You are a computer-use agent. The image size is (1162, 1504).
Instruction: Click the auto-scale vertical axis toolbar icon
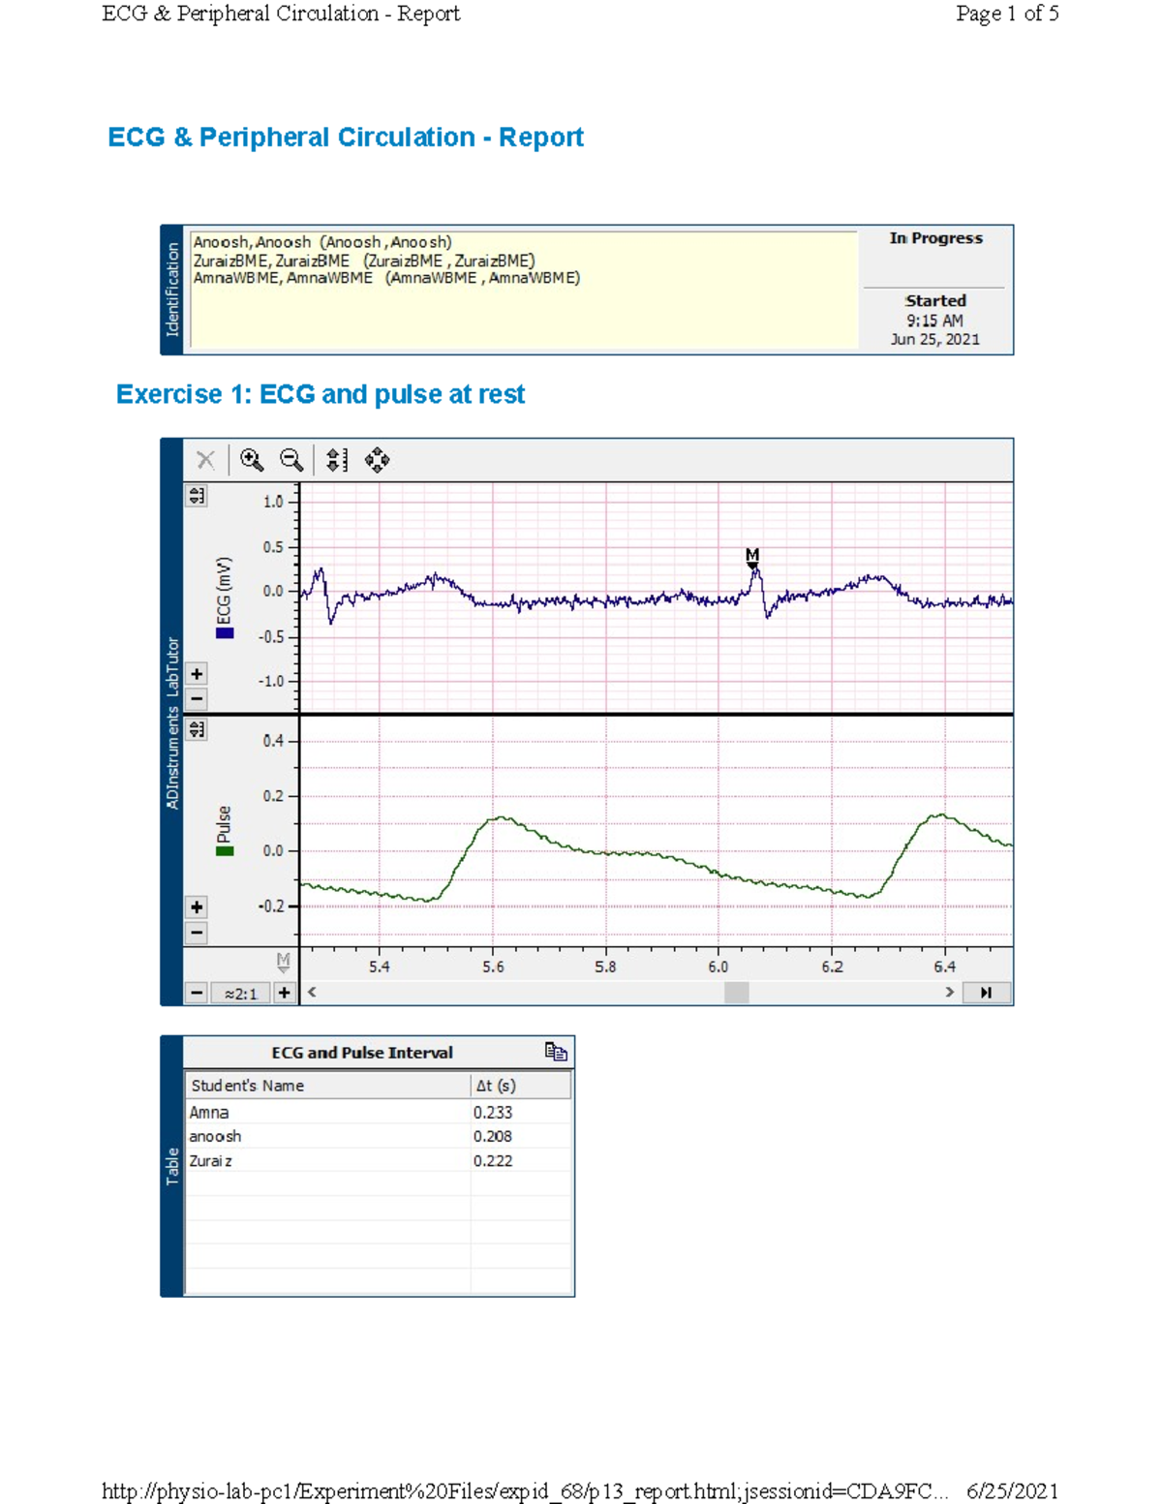(x=336, y=460)
